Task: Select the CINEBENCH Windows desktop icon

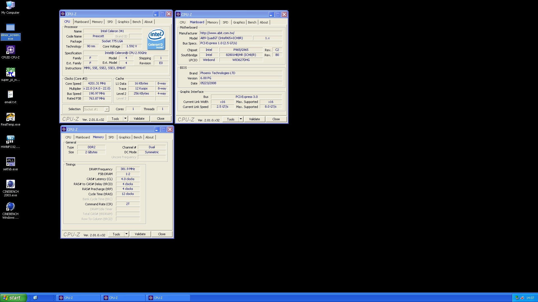Action: (x=10, y=211)
